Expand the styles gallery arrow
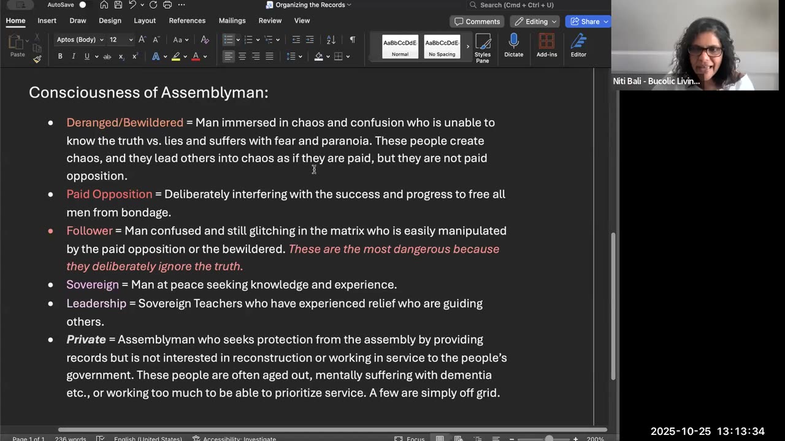 pos(467,47)
